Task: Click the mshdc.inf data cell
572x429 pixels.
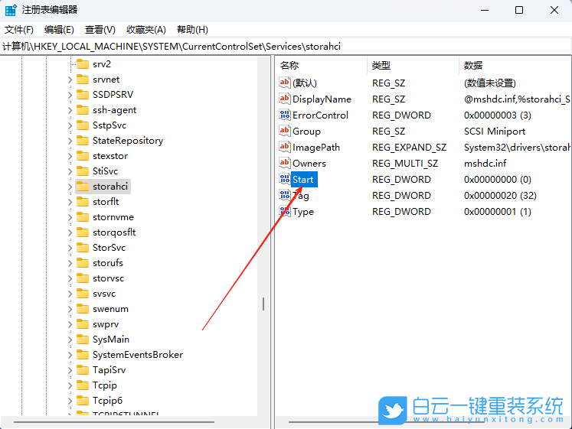Action: tap(485, 164)
